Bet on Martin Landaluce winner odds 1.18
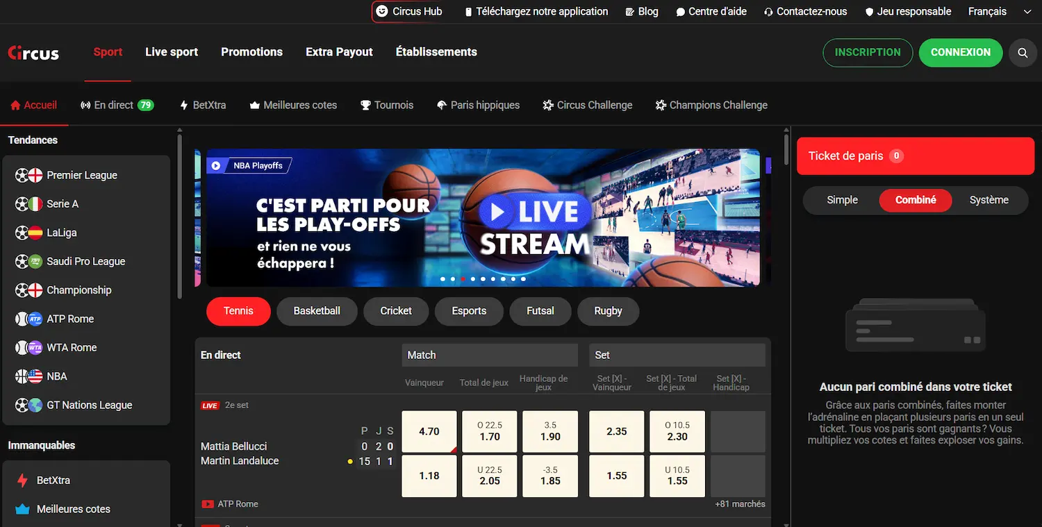This screenshot has width=1042, height=527. pos(429,476)
